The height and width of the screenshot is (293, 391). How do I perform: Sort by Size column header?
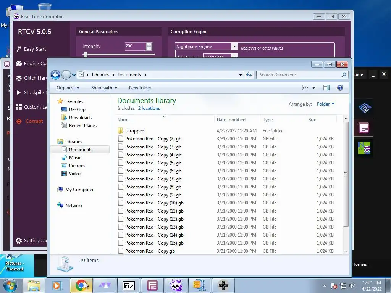pyautogui.click(x=321, y=120)
